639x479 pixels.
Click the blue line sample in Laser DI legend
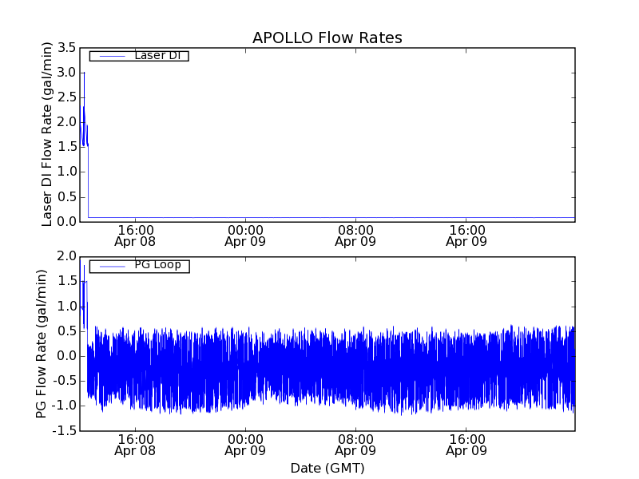[x=110, y=56]
